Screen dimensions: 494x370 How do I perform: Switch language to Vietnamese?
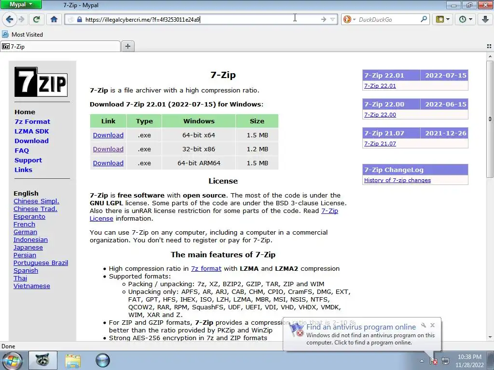pyautogui.click(x=32, y=286)
